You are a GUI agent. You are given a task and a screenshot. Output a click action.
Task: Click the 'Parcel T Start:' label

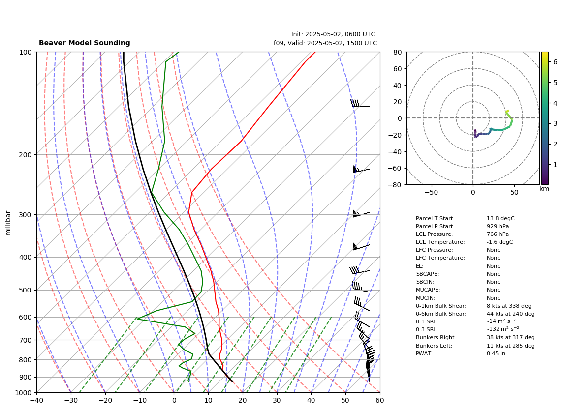tap(435, 218)
